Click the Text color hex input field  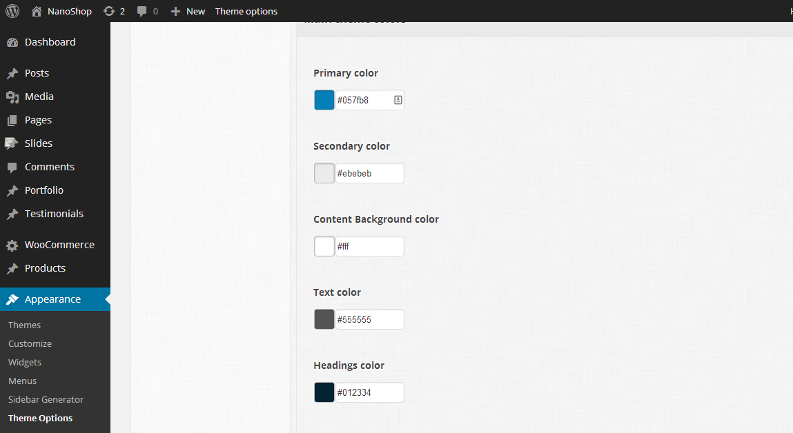pyautogui.click(x=369, y=319)
